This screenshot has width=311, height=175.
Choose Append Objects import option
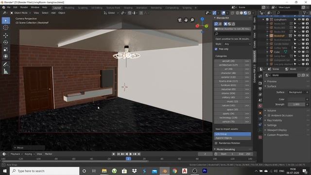pyautogui.click(x=232, y=138)
